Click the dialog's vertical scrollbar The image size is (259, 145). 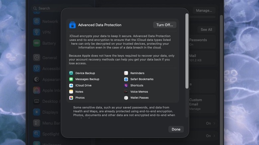click(187, 51)
